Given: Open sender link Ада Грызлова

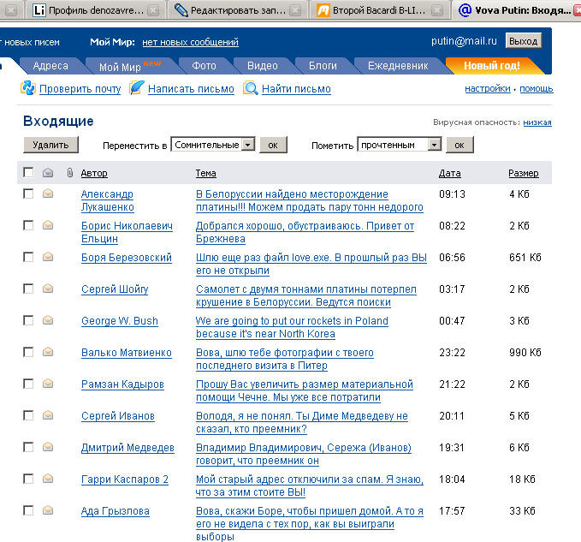Looking at the screenshot, I should tap(116, 511).
